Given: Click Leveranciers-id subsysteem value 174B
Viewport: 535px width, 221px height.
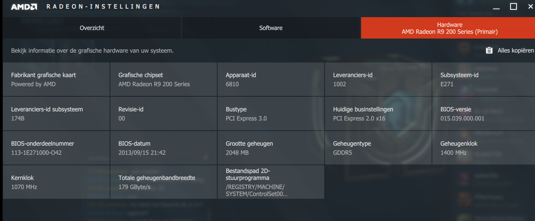Looking at the screenshot, I should 18,119.
